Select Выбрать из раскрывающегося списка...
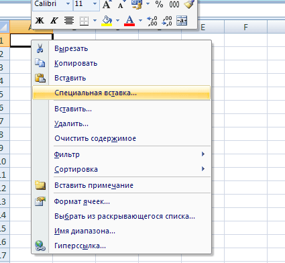The width and height of the screenshot is (285, 263). click(x=121, y=216)
